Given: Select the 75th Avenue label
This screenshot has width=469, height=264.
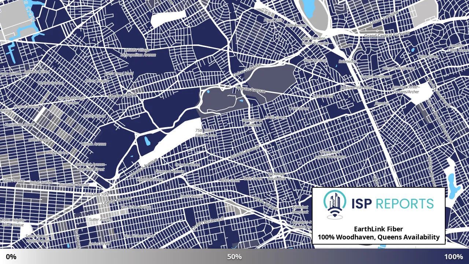Looking at the screenshot, I should (x=296, y=25).
